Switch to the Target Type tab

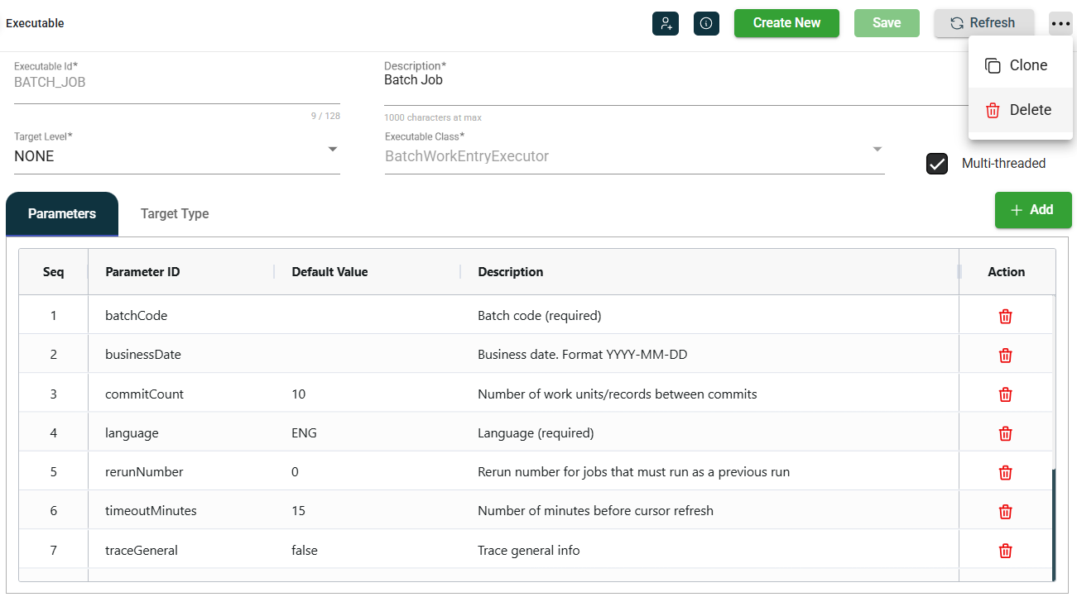(x=175, y=214)
